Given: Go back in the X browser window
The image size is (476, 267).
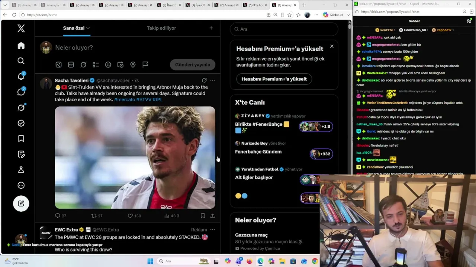Looking at the screenshot, I should point(5,15).
